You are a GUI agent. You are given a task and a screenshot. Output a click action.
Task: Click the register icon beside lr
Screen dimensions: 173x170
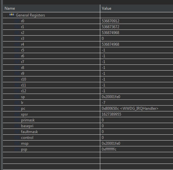coord(17,103)
